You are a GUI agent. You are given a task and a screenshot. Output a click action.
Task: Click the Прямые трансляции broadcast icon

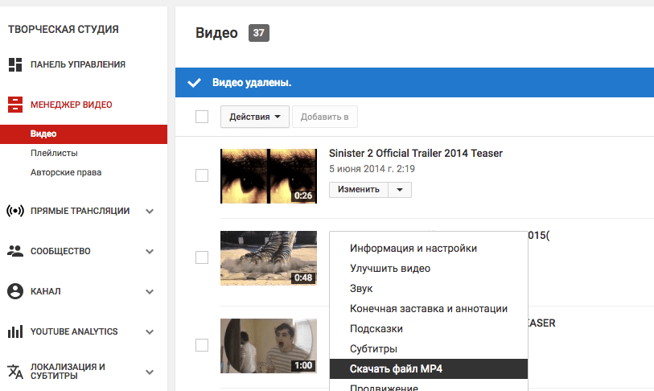click(14, 211)
